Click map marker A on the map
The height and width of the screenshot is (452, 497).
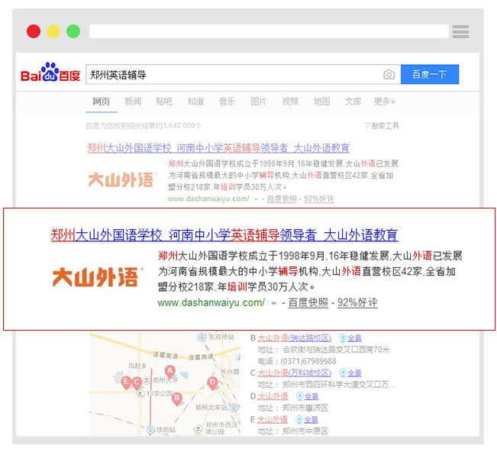tap(171, 371)
